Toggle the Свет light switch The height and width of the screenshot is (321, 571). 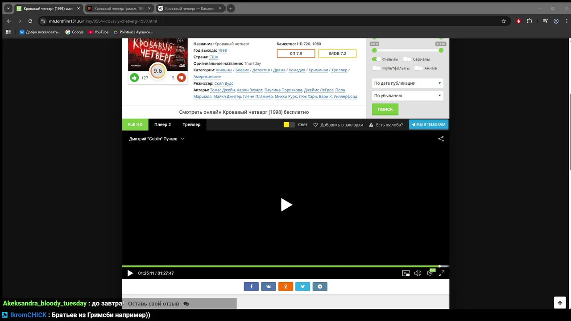289,125
